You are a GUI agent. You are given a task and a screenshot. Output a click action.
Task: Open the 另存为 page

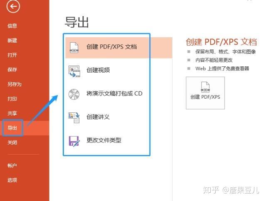15,84
